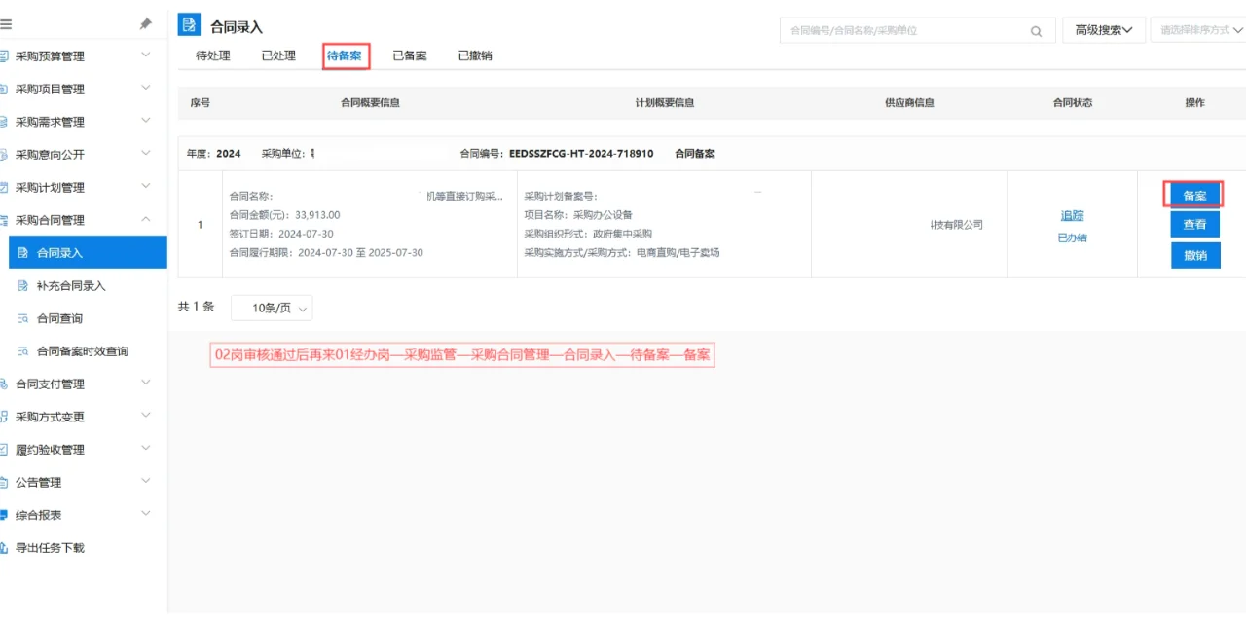Switch to the 待处理 tab
Image resolution: width=1246 pixels, height=622 pixels.
[x=213, y=55]
